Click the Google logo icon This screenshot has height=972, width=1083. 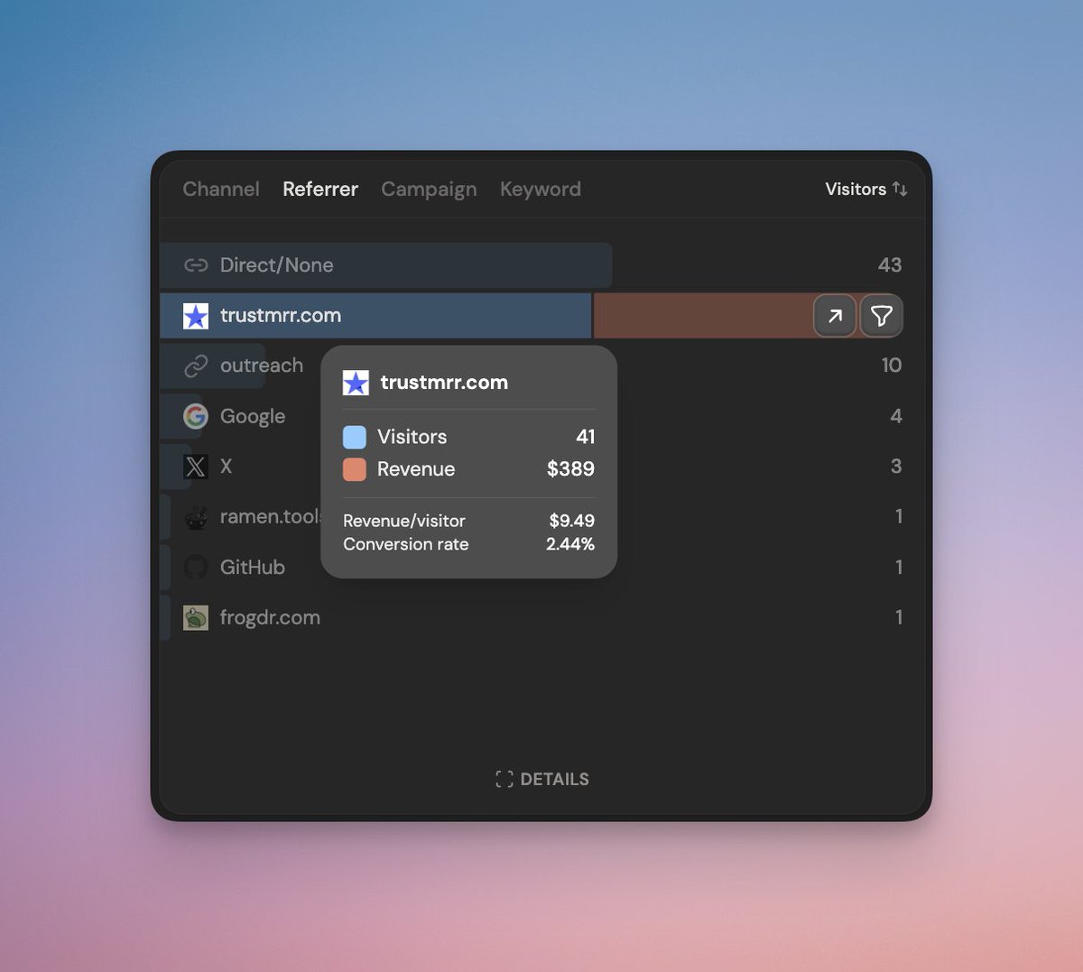pyautogui.click(x=196, y=416)
